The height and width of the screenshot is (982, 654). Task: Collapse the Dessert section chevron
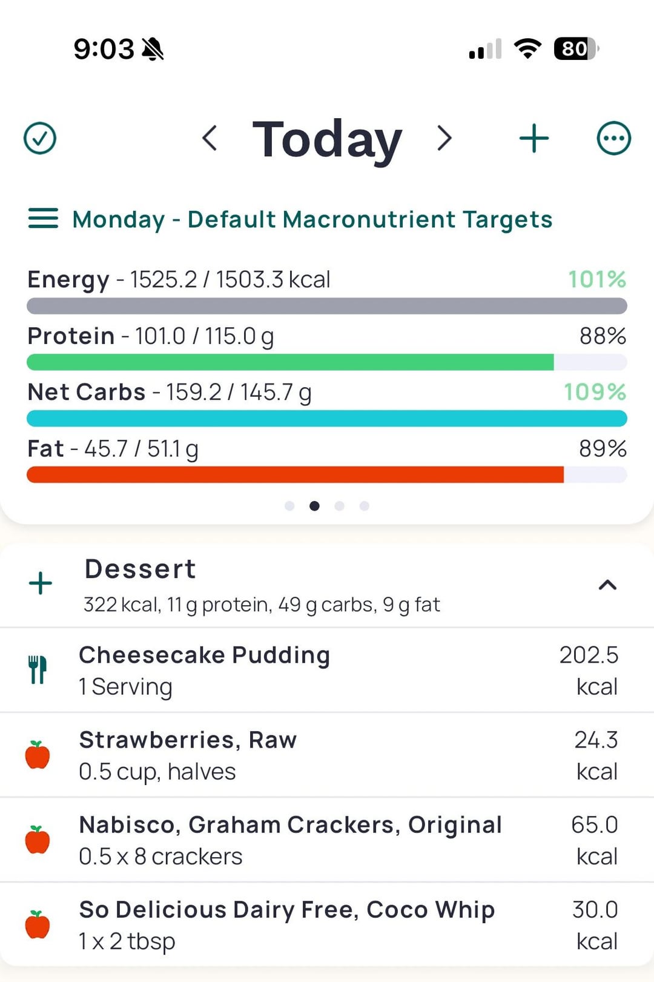tap(607, 585)
